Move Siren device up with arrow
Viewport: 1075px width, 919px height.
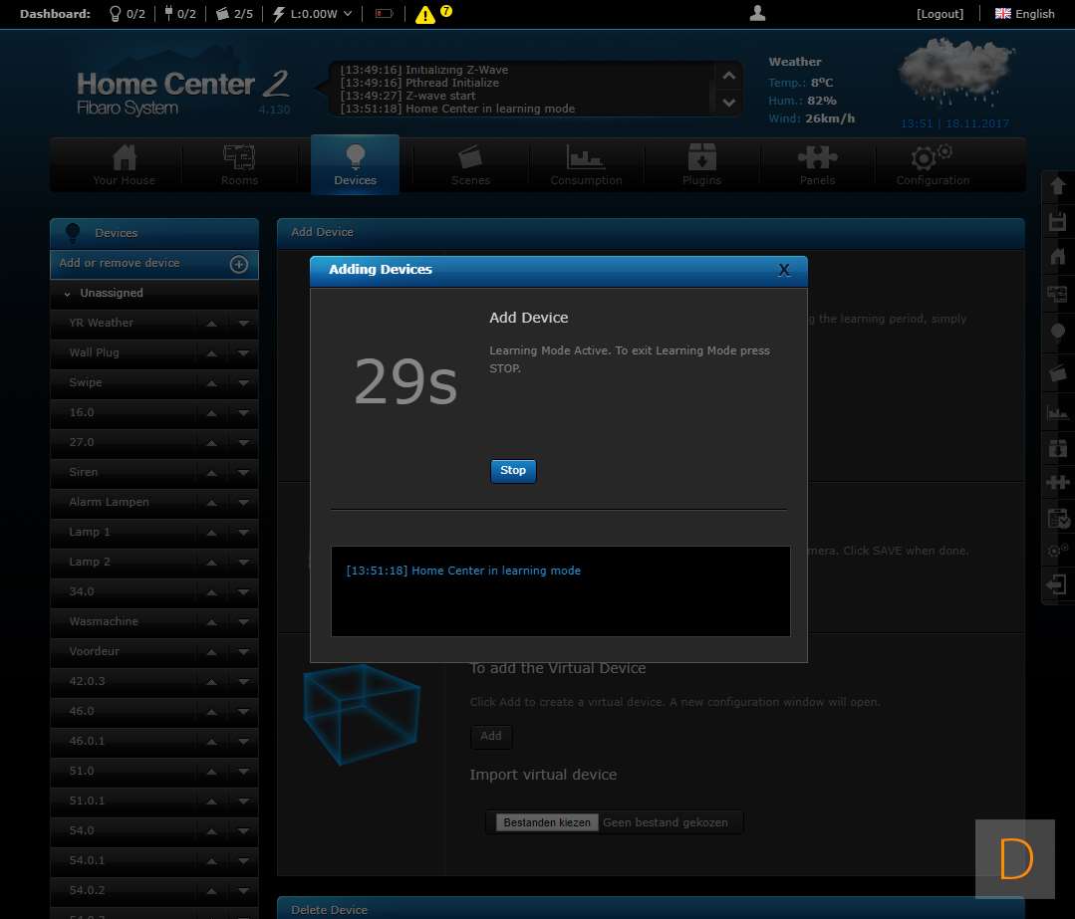click(211, 472)
